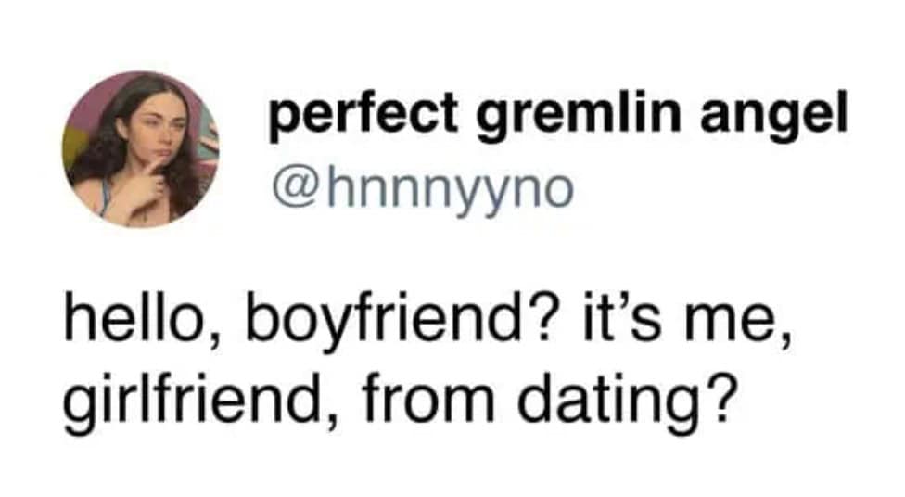Click the hand in the profile photo
Viewport: 905px width, 497px height.
146,184
